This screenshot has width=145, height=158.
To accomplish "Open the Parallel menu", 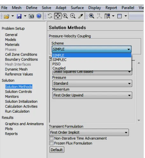I will [x=128, y=8].
